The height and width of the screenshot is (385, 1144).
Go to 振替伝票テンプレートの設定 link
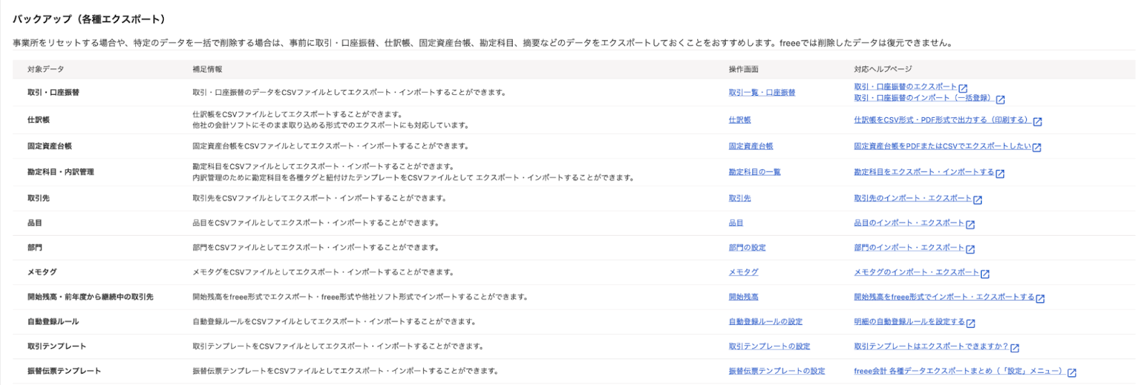click(776, 371)
